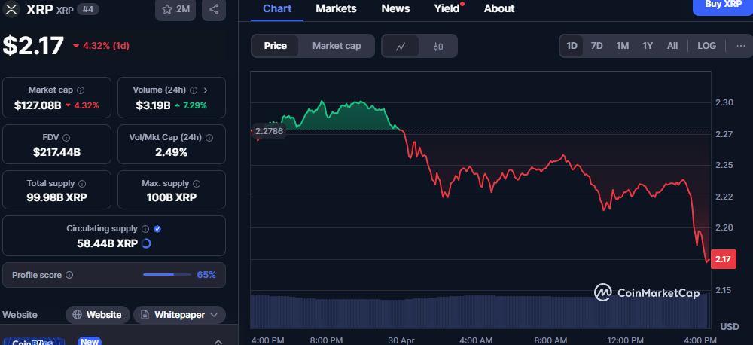
Task: Open chart more options ellipsis
Action: (x=741, y=46)
